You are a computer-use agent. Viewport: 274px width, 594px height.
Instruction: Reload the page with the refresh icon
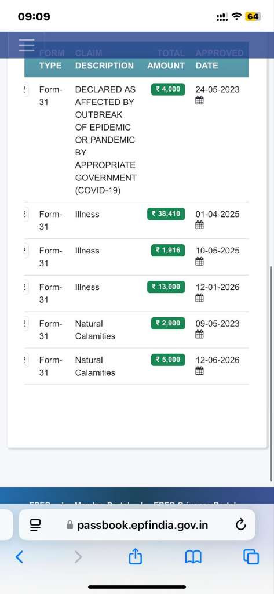(x=241, y=524)
